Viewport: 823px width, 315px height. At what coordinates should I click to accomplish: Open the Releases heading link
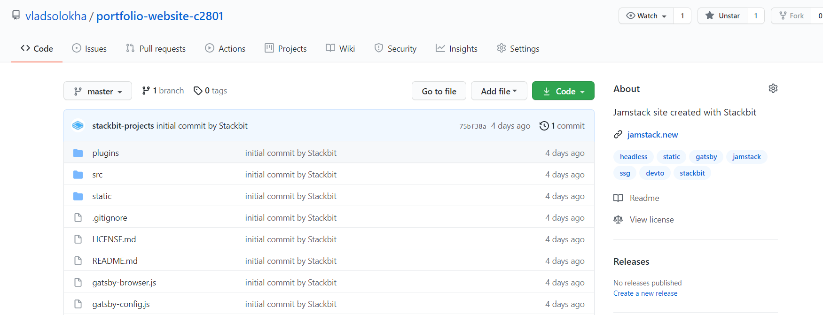click(x=631, y=261)
